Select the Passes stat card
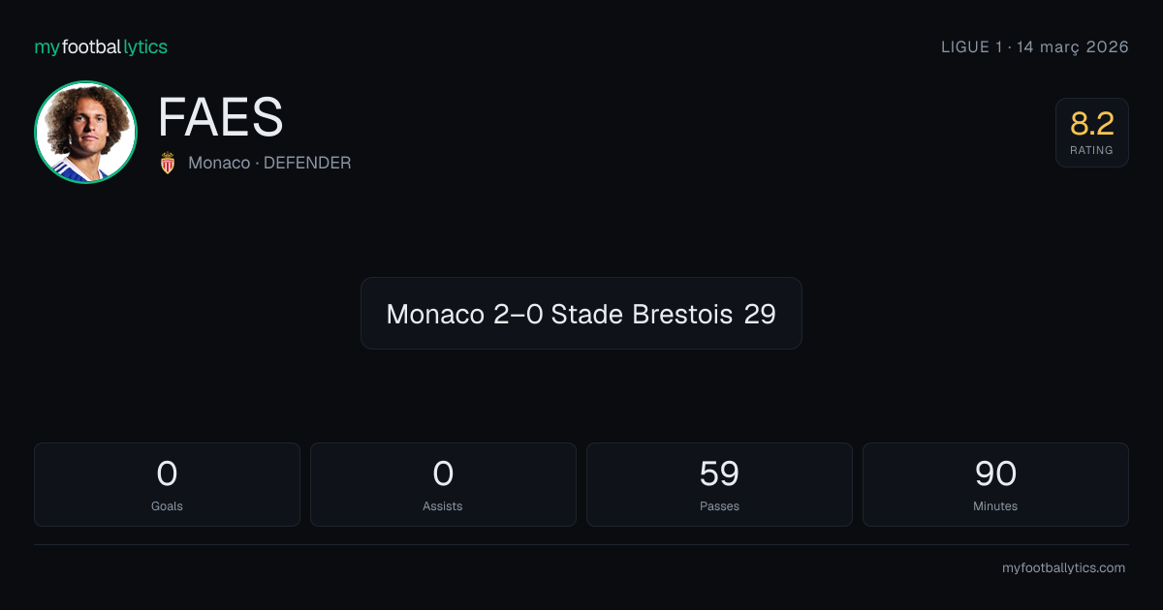The image size is (1163, 610). 719,484
